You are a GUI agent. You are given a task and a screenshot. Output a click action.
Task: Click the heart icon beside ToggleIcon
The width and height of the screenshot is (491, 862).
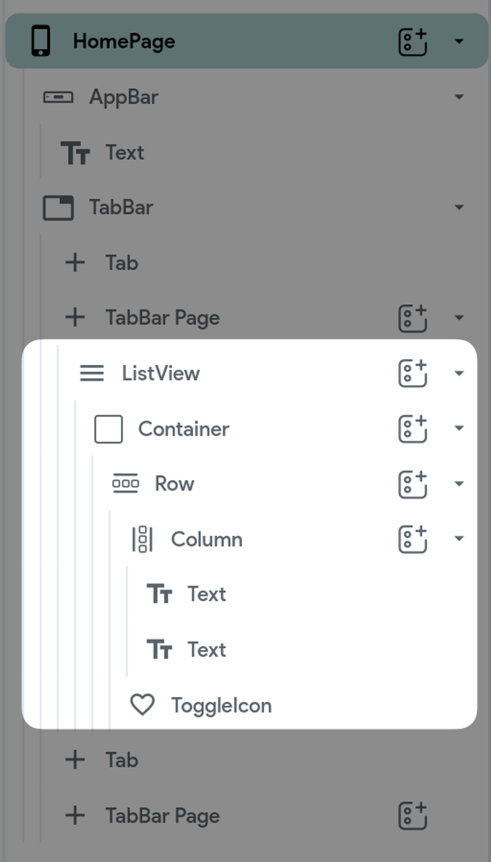[143, 705]
